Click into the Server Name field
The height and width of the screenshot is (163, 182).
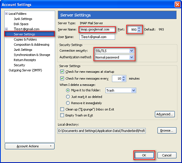[x=97, y=30]
